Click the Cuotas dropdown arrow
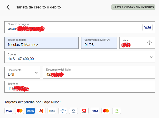 click(151, 57)
